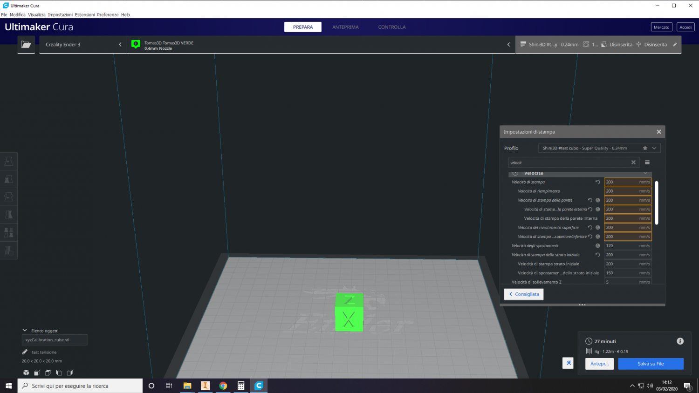Reset Velocità di stampa value
Viewport: 699px width, 393px height.
tap(597, 182)
